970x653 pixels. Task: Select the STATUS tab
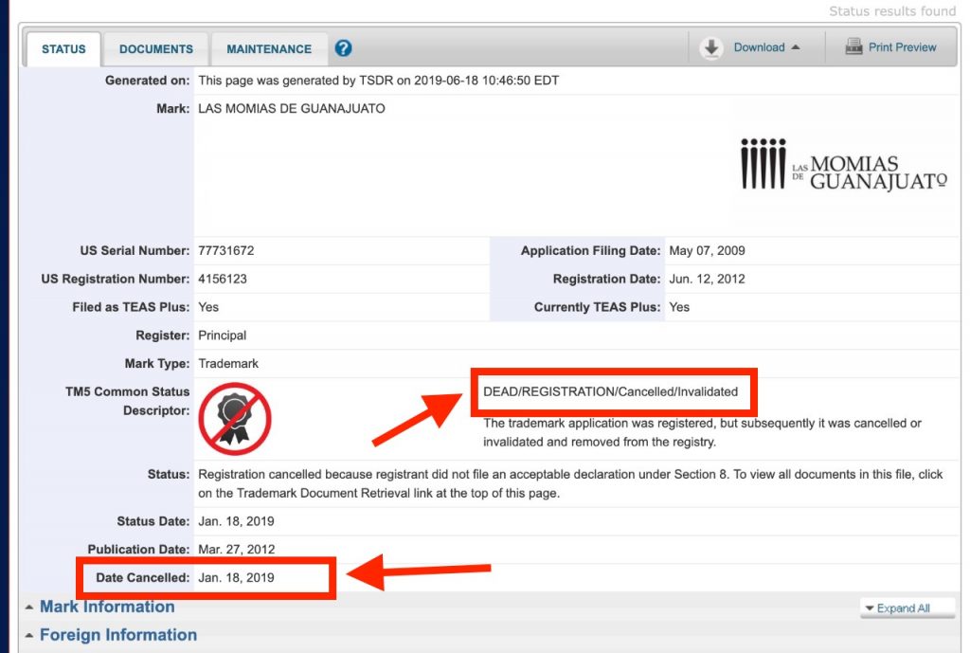[63, 48]
